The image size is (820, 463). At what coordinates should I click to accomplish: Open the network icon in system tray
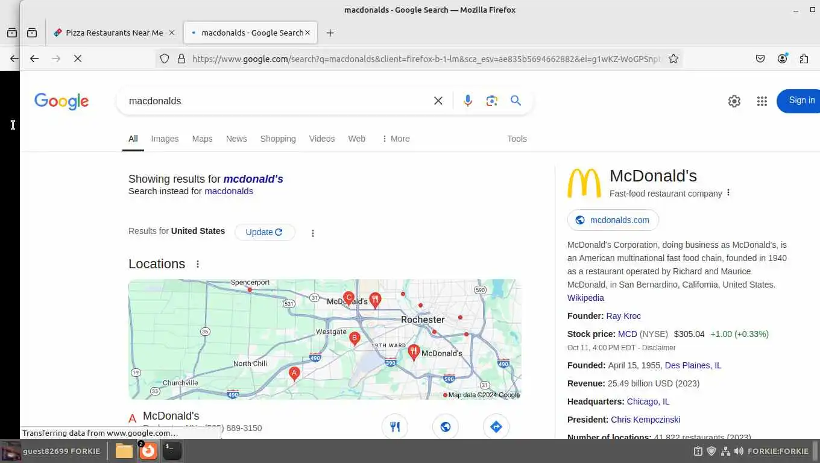(725, 451)
